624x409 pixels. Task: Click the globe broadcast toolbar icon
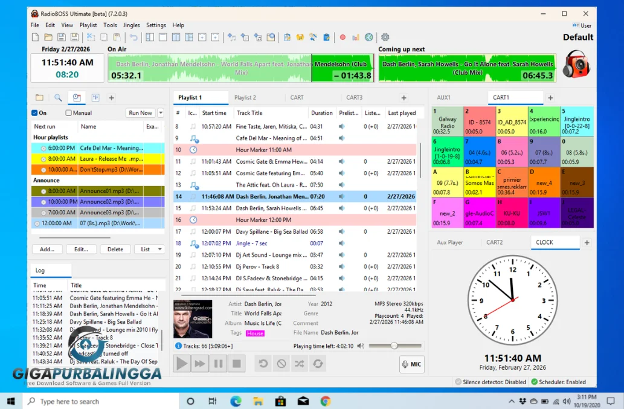(x=369, y=37)
